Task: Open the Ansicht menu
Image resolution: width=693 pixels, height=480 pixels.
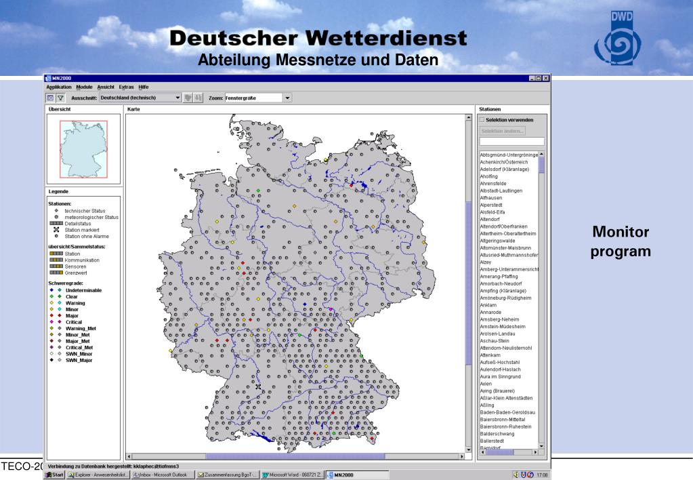Action: (106, 87)
